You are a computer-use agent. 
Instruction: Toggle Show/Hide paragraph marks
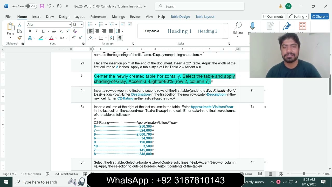120,38
